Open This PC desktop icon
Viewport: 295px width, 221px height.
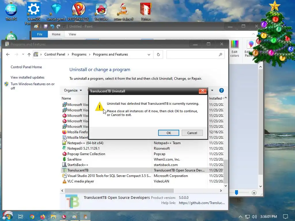pos(11,12)
